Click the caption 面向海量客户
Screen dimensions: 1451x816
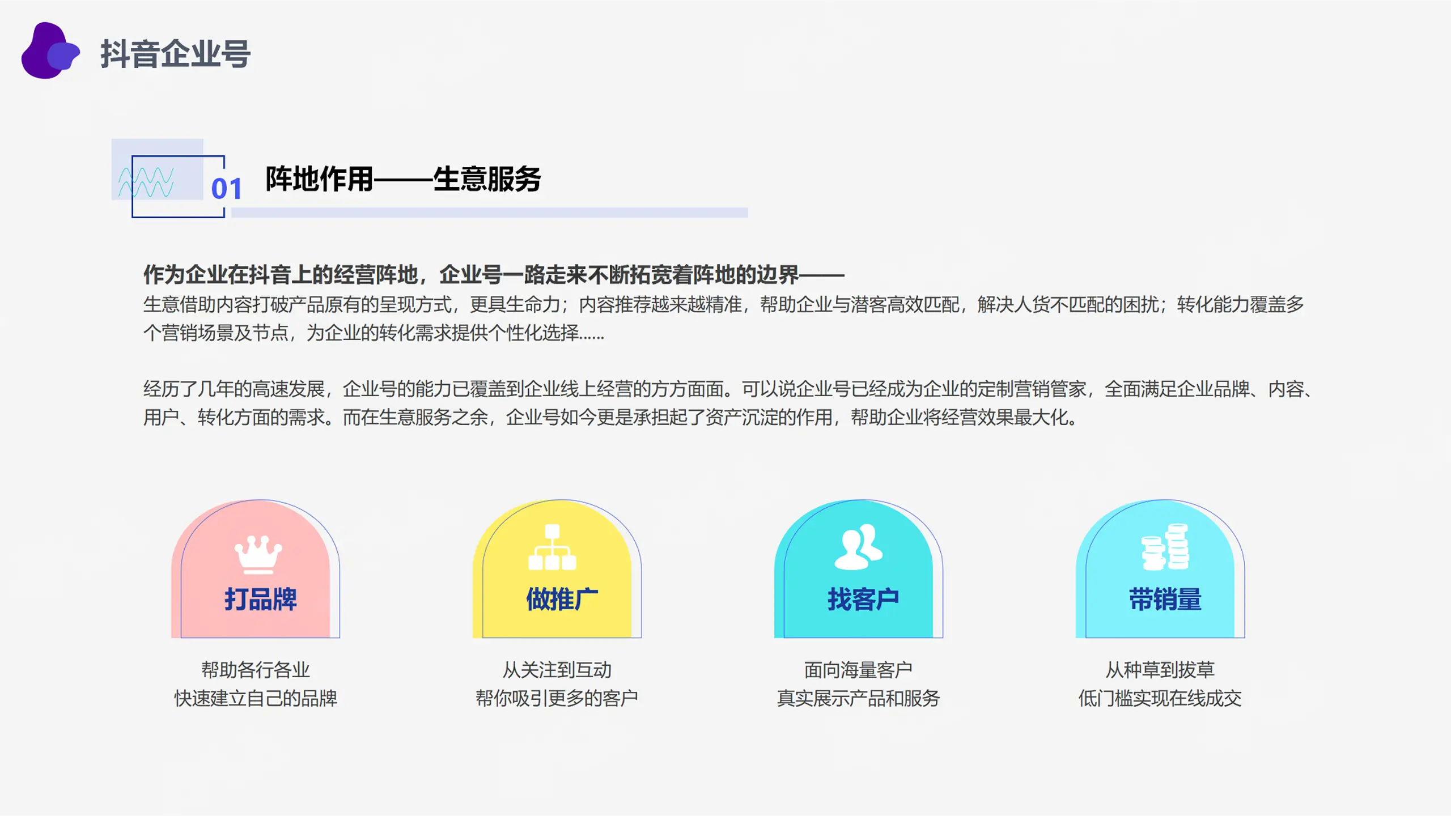(858, 670)
